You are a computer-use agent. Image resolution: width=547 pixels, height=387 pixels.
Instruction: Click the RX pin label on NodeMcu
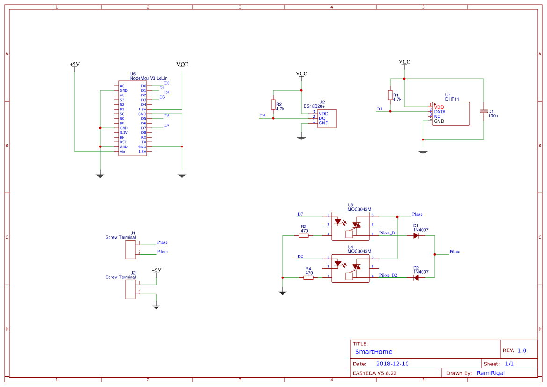click(144, 138)
